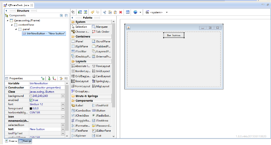The image size is (271, 145).
Task: Click the New button in design canvas
Action: point(174,35)
